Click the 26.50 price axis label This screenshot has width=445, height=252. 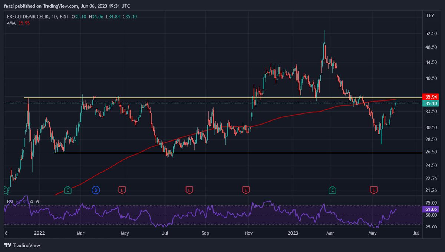click(x=431, y=152)
